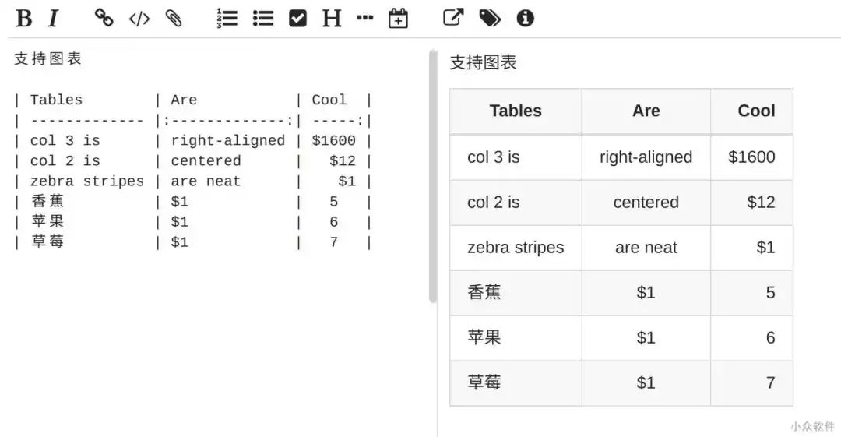Click 'col 2 is' cell in preview table
The image size is (841, 437).
pos(516,203)
